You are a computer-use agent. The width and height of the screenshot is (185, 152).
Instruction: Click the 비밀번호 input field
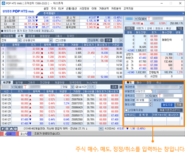pyautogui.click(x=144, y=91)
